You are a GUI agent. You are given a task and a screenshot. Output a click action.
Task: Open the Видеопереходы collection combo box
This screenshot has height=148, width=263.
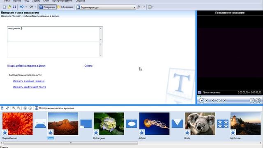[106, 7]
